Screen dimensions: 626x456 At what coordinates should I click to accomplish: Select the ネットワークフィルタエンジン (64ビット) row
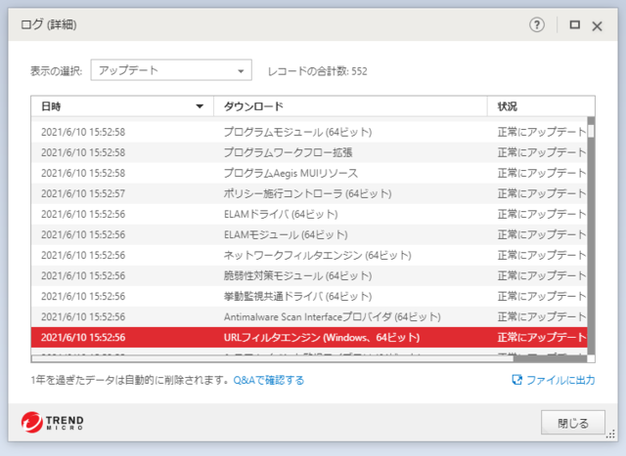pyautogui.click(x=309, y=256)
